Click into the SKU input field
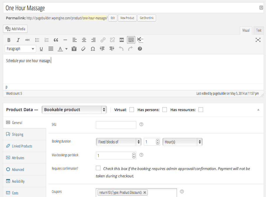The image size is (266, 197). coord(116,125)
